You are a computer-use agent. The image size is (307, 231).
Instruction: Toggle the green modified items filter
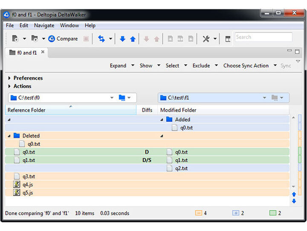272,213
